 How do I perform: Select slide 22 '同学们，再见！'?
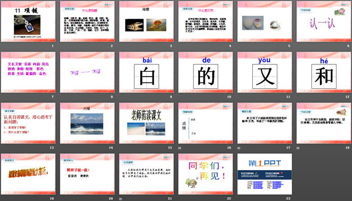205,174
